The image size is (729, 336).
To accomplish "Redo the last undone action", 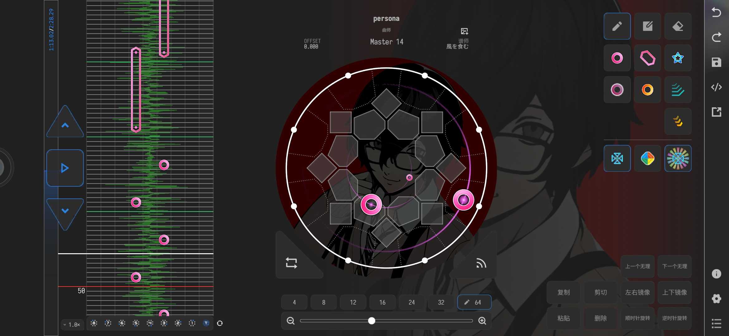I will (716, 37).
